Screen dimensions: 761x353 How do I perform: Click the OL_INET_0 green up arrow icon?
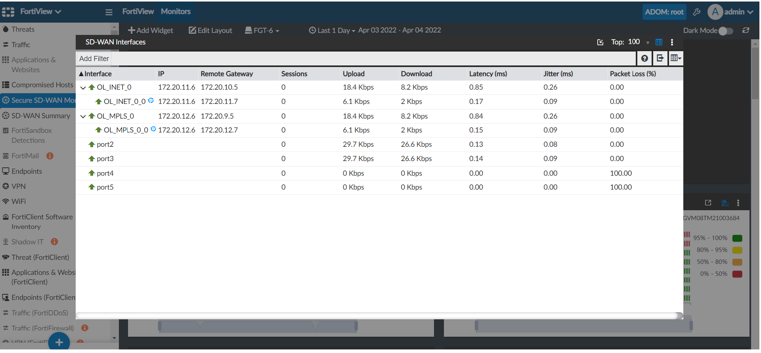[x=92, y=87]
